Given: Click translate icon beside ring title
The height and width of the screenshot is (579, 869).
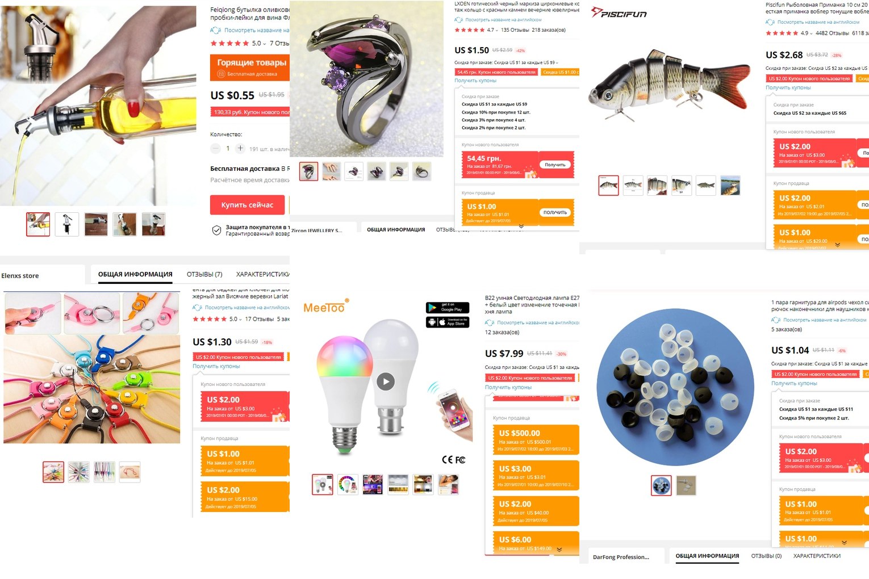Looking at the screenshot, I should pyautogui.click(x=459, y=20).
